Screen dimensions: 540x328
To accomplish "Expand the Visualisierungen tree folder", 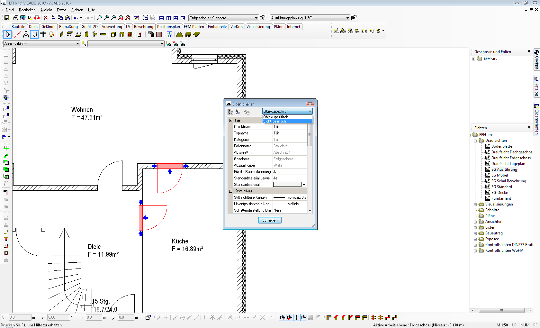I will pyautogui.click(x=475, y=204).
